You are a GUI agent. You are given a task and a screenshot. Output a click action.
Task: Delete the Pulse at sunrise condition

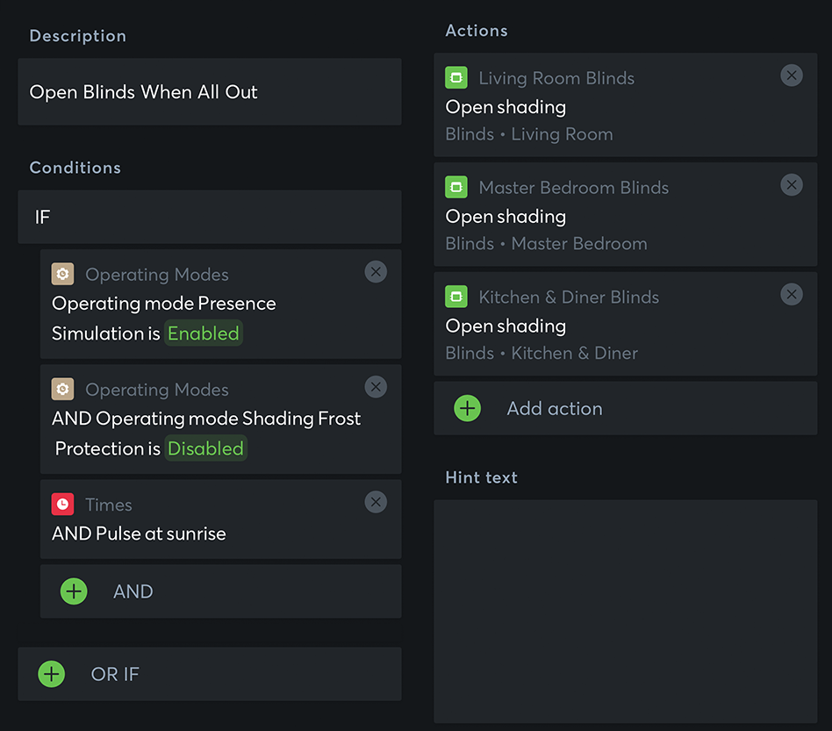tap(376, 502)
